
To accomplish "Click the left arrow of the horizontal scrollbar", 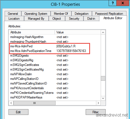I will click(x=11, y=103).
